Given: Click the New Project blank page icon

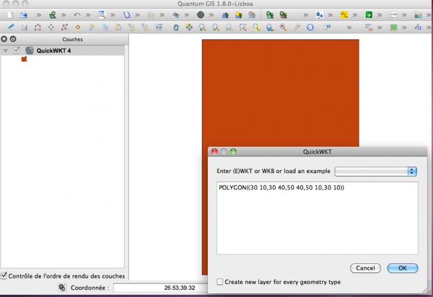Looking at the screenshot, I should click(x=9, y=15).
